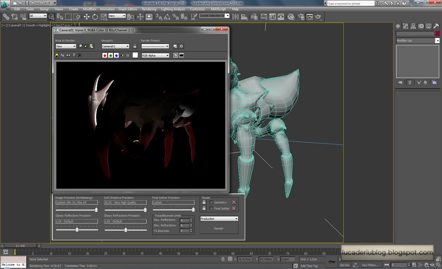Click the Add Time Tag field
The height and width of the screenshot is (269, 442).
pyautogui.click(x=312, y=266)
